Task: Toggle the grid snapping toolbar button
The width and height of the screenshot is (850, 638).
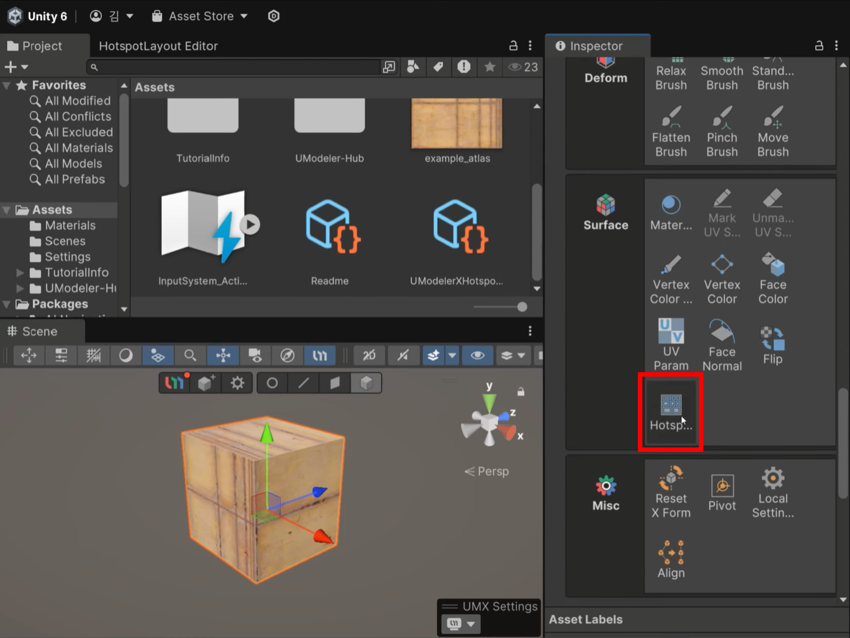Action: click(93, 355)
